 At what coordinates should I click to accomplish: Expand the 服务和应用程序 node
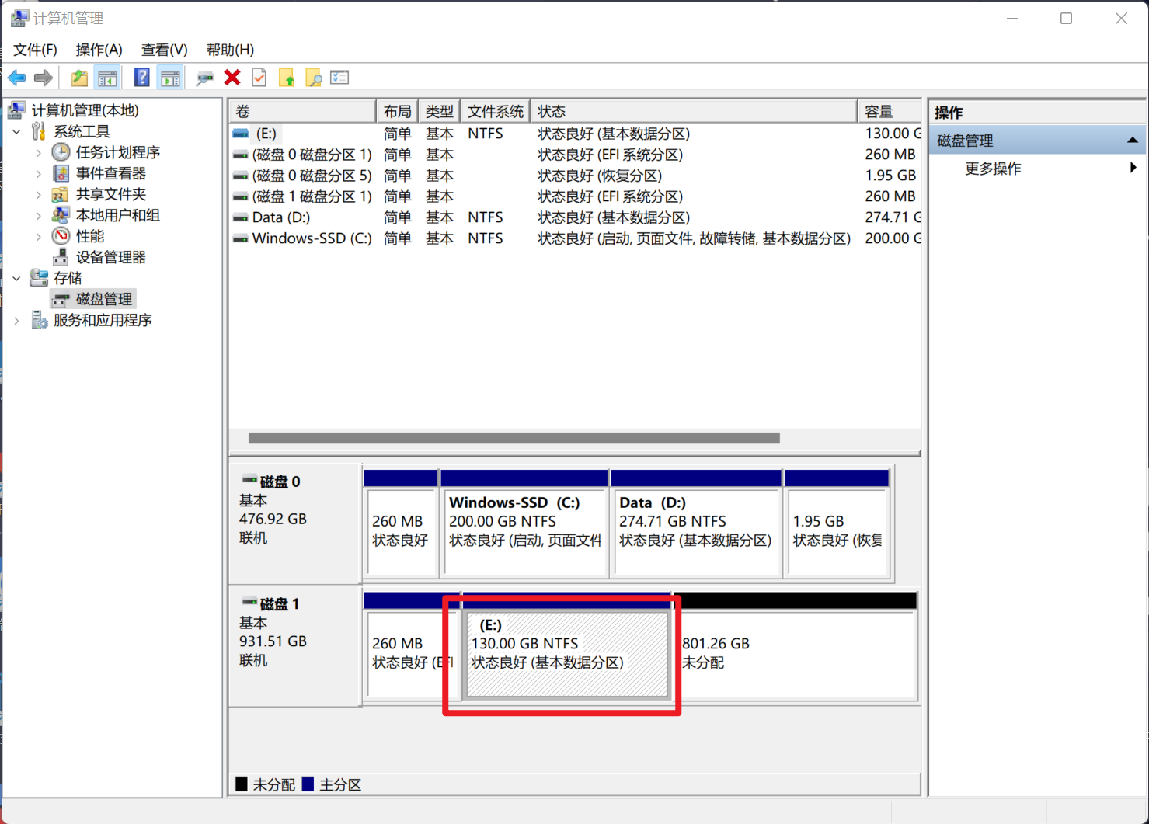coord(17,320)
